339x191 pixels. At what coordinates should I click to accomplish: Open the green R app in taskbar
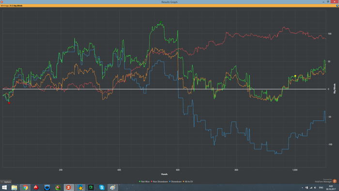[91, 188]
